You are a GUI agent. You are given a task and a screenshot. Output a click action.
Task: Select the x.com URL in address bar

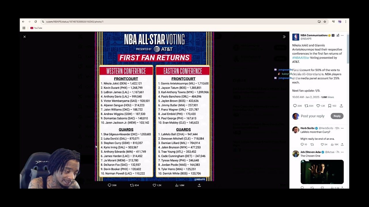point(75,22)
